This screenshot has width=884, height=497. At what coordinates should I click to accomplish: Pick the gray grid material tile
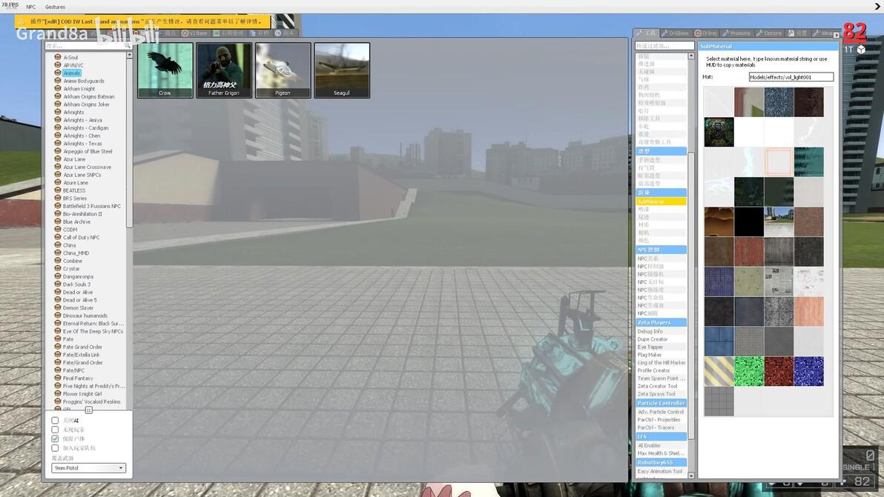tap(719, 401)
